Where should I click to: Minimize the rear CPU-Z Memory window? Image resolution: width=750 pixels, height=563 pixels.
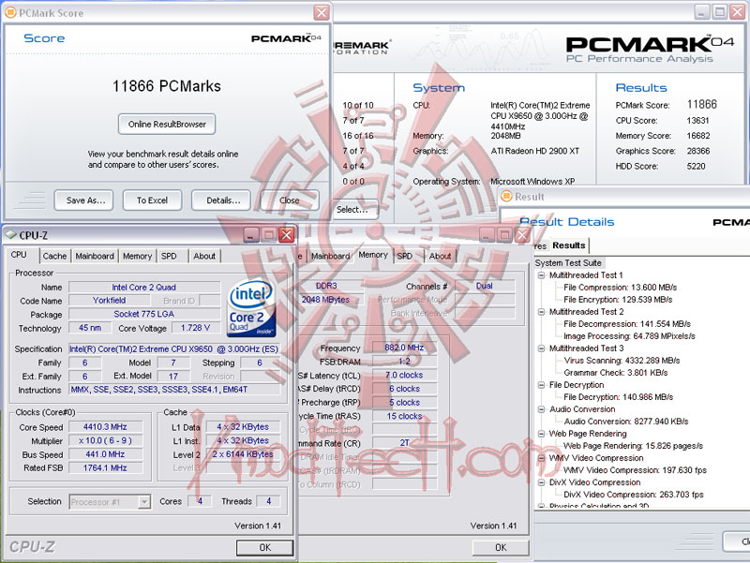(x=487, y=235)
